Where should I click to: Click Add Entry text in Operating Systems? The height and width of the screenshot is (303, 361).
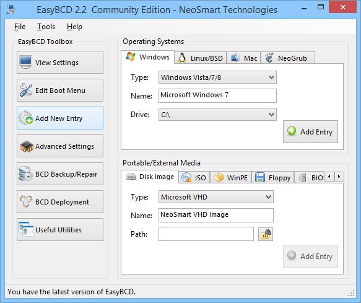(x=316, y=132)
